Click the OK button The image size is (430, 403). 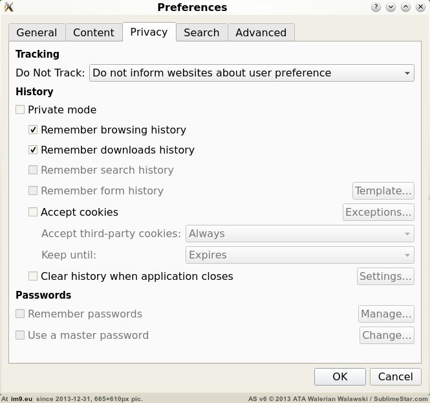point(340,376)
